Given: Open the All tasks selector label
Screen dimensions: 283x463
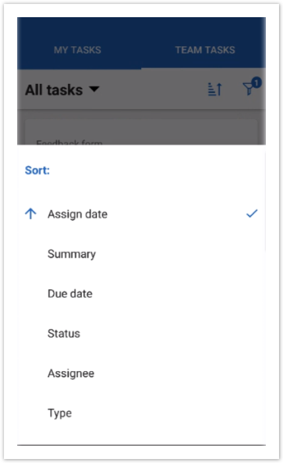Looking at the screenshot, I should (x=54, y=90).
